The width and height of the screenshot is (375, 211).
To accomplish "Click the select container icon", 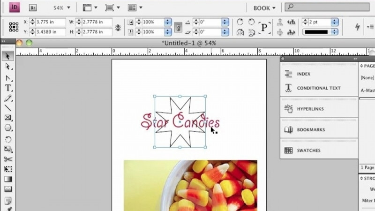I will coord(280,22).
